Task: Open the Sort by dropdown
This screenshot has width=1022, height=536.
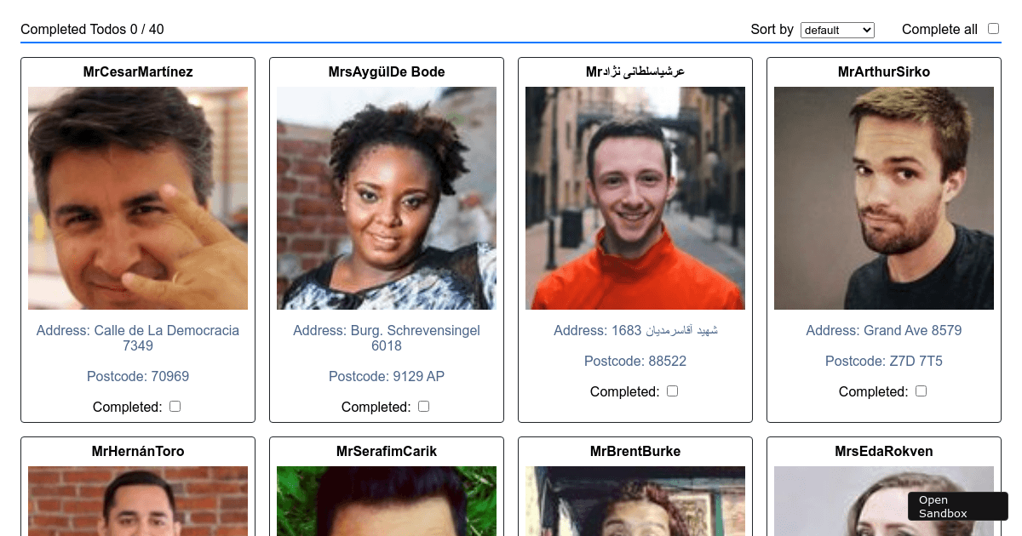Action: point(837,30)
